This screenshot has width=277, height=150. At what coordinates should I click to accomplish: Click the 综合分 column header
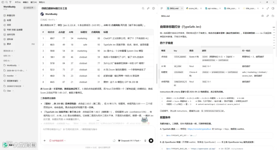51,32
